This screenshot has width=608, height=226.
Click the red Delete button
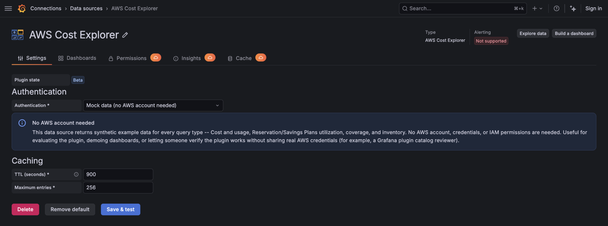point(26,210)
